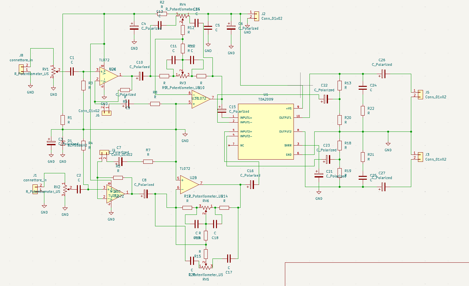This screenshot has width=469, height=286.
Task: Click connector J2 symbol
Action: tap(257, 16)
